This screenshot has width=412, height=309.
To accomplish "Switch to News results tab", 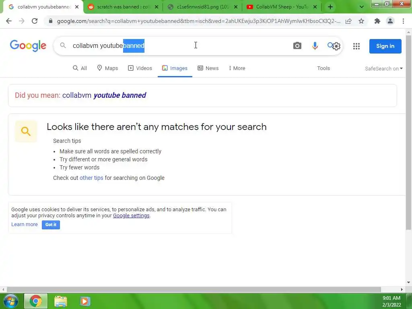I will (208, 68).
